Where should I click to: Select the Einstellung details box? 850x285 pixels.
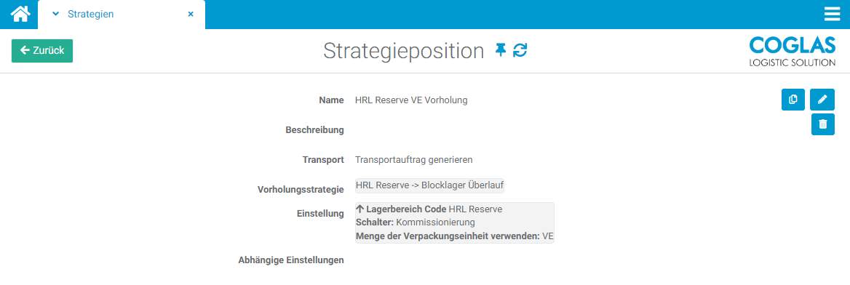pos(454,222)
